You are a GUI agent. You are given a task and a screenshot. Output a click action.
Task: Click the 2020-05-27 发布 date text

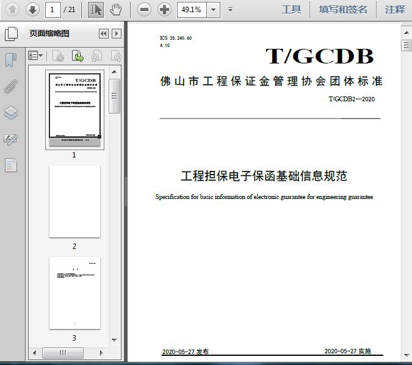[x=185, y=352]
